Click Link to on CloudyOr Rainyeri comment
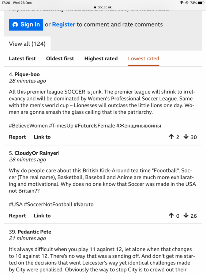The image size is (206, 274). [42, 216]
